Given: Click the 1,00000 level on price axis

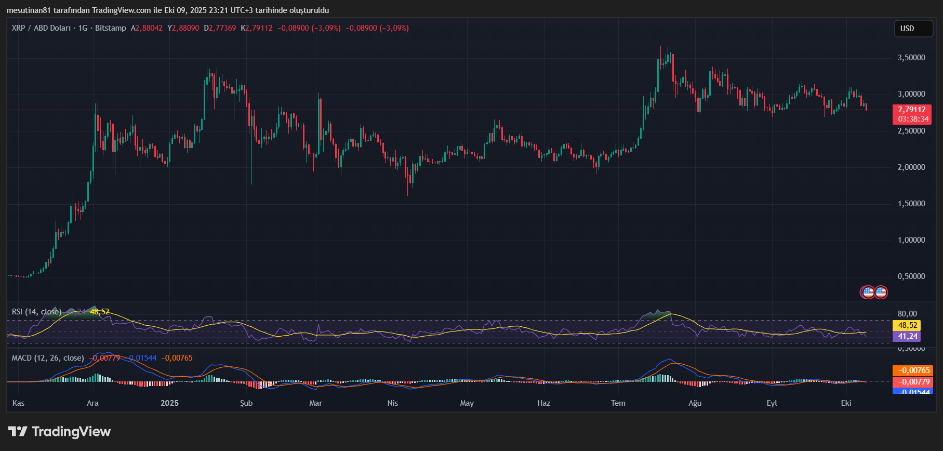Looking at the screenshot, I should [911, 240].
